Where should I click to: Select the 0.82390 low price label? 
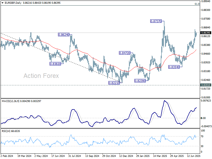click(x=140, y=81)
